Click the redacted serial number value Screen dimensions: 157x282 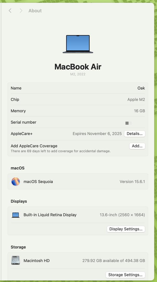[128, 123]
